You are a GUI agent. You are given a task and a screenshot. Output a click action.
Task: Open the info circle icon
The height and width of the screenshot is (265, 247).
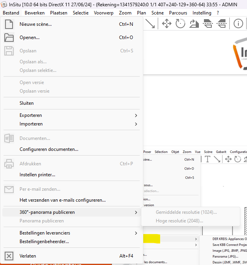coord(238,23)
